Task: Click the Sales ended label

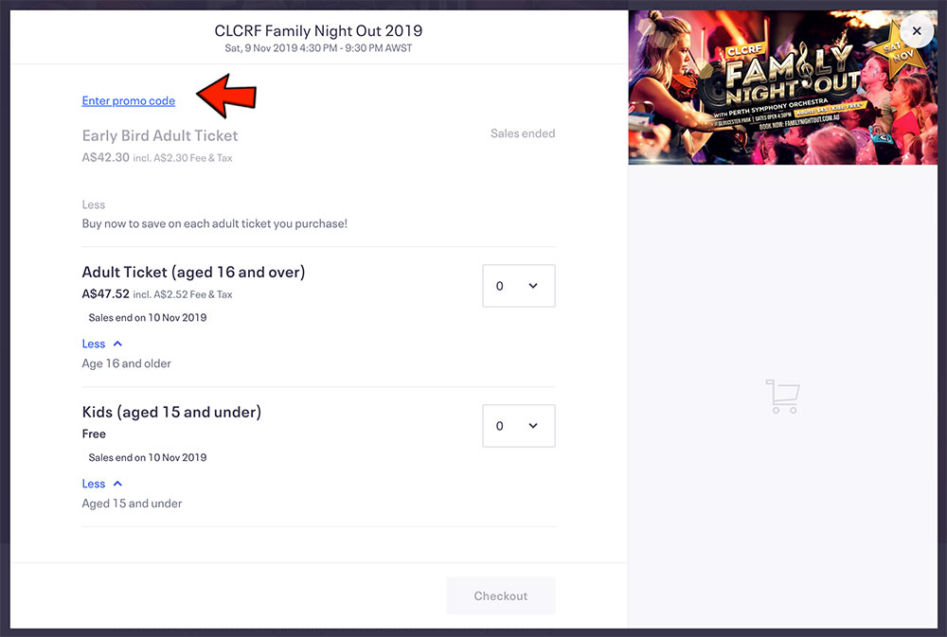Action: 523,133
